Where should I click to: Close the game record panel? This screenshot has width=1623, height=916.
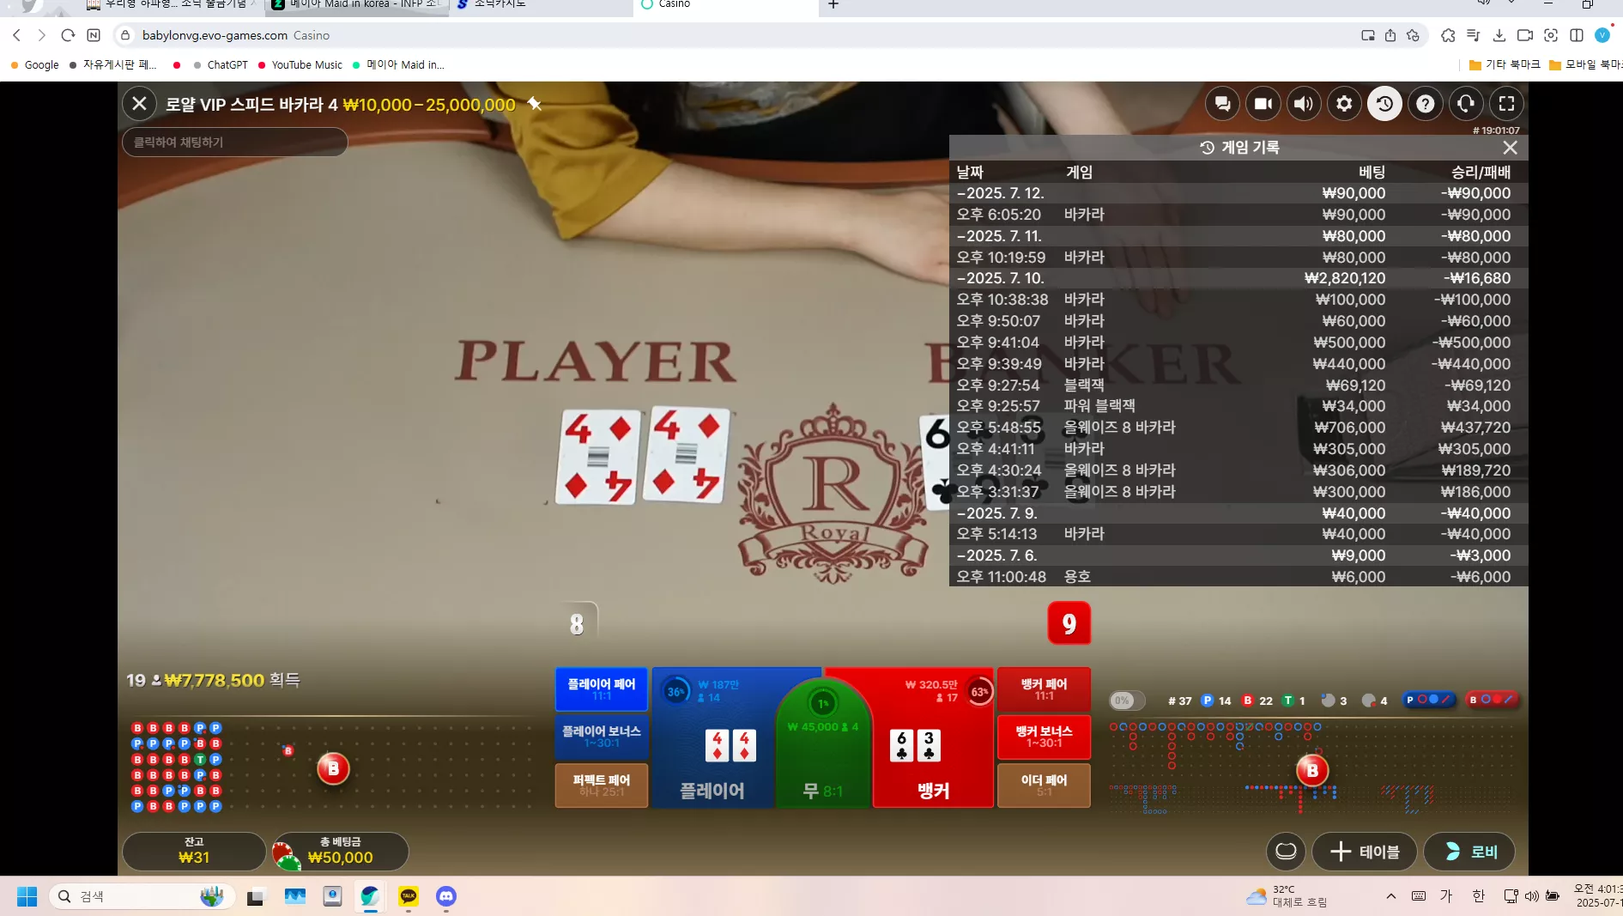1510,148
